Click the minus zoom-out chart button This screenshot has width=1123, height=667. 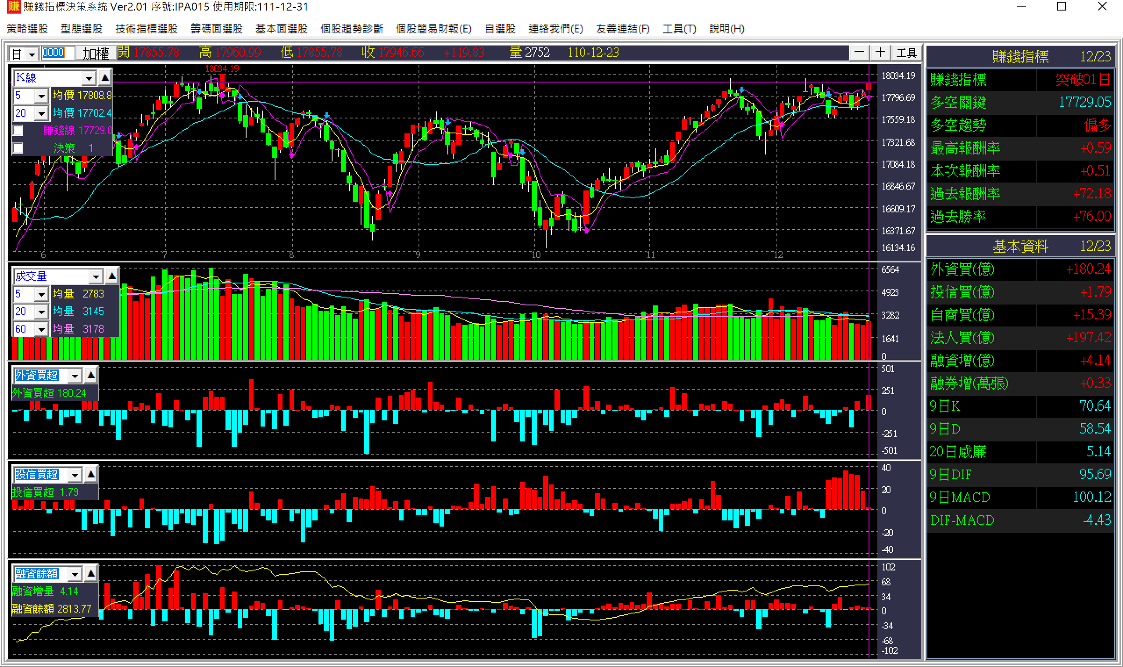[859, 53]
